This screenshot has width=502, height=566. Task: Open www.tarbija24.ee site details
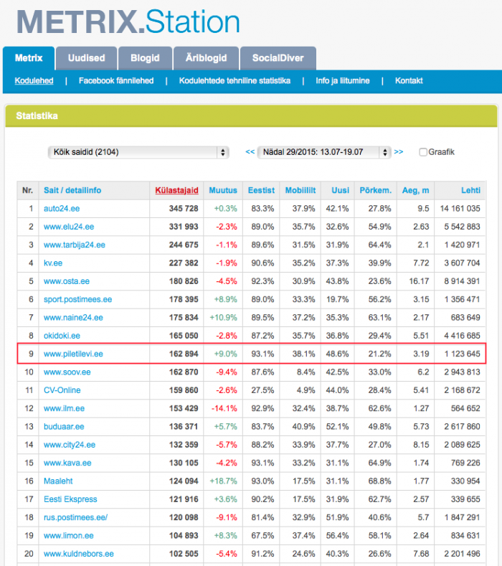[x=75, y=245]
